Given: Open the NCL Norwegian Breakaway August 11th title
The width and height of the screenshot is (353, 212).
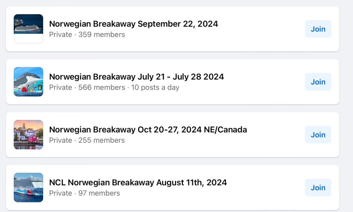Looking at the screenshot, I should pyautogui.click(x=138, y=182).
